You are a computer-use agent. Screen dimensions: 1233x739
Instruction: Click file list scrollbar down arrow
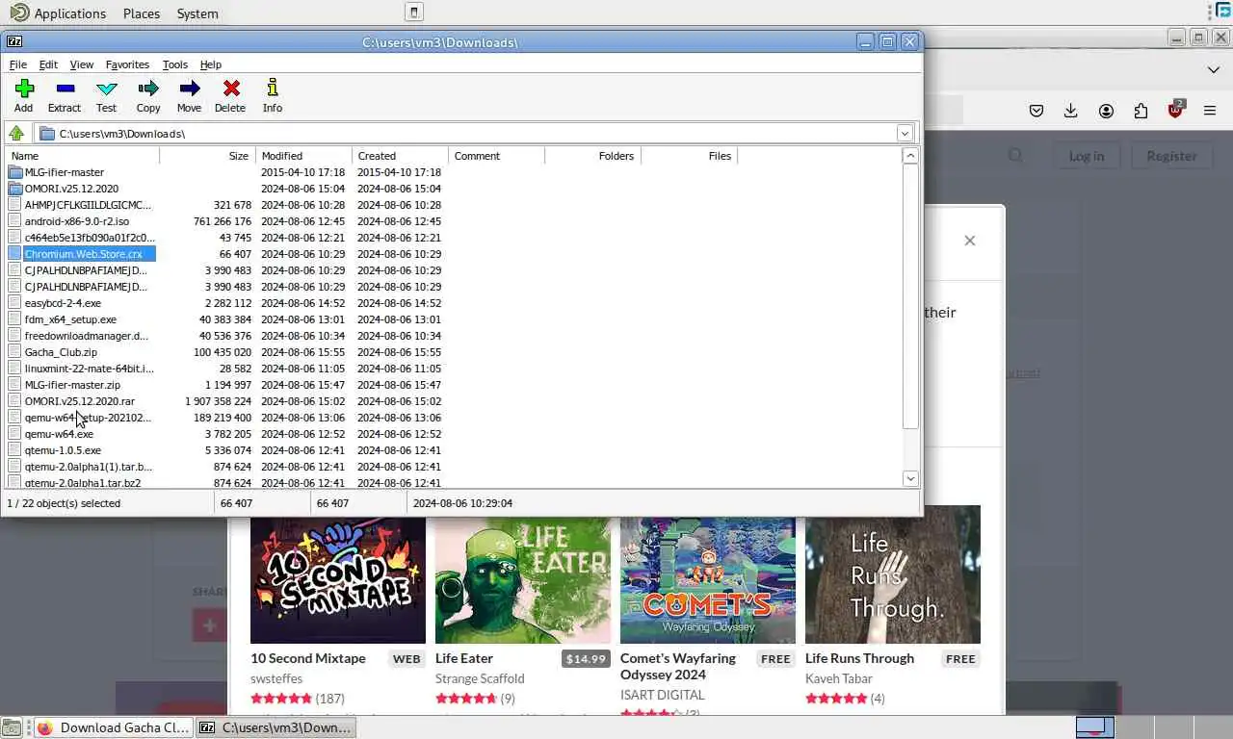point(910,478)
